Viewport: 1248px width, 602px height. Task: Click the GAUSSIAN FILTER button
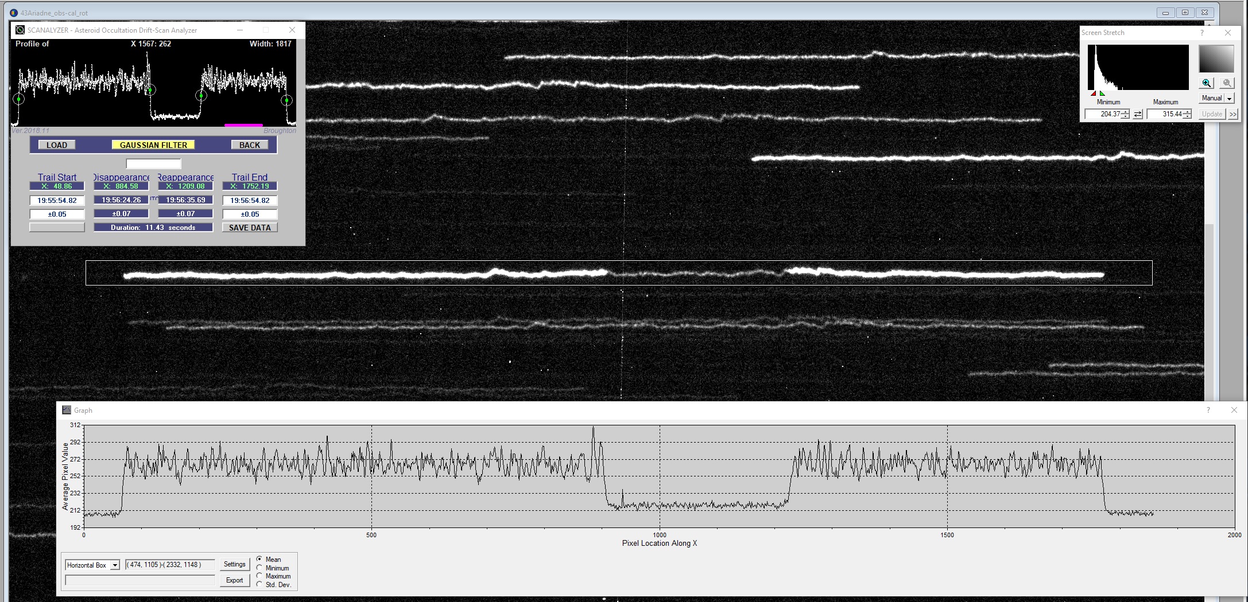tap(153, 145)
